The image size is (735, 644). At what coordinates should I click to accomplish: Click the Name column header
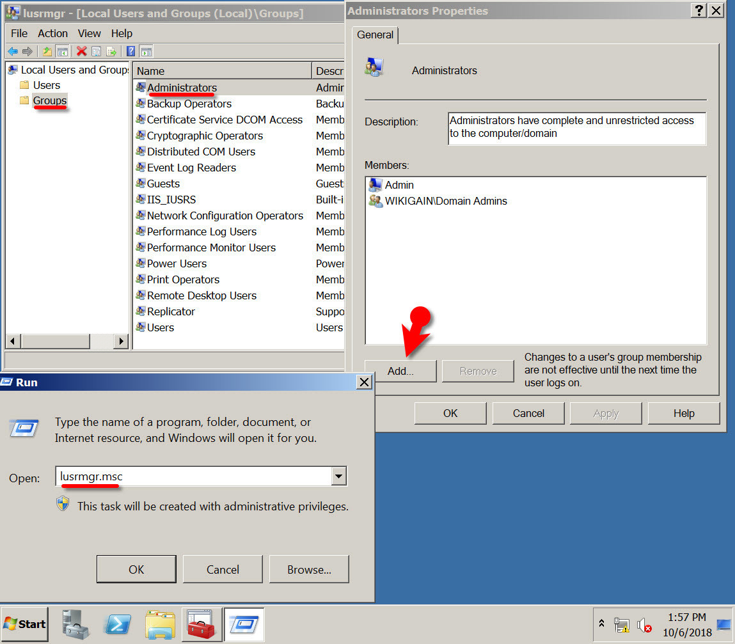(x=223, y=71)
